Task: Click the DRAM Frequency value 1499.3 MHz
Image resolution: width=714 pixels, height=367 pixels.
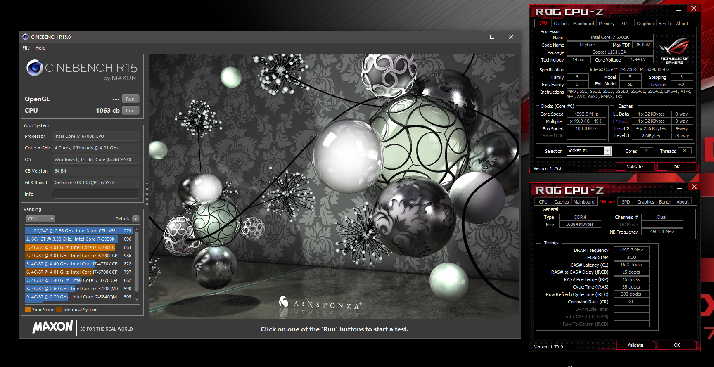Action: 631,250
